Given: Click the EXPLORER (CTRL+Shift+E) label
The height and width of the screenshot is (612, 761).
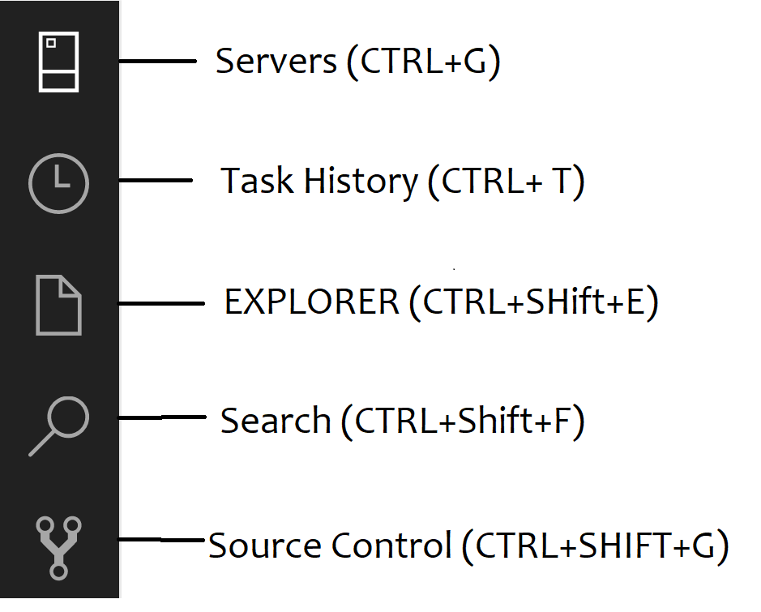Looking at the screenshot, I should point(443,301).
